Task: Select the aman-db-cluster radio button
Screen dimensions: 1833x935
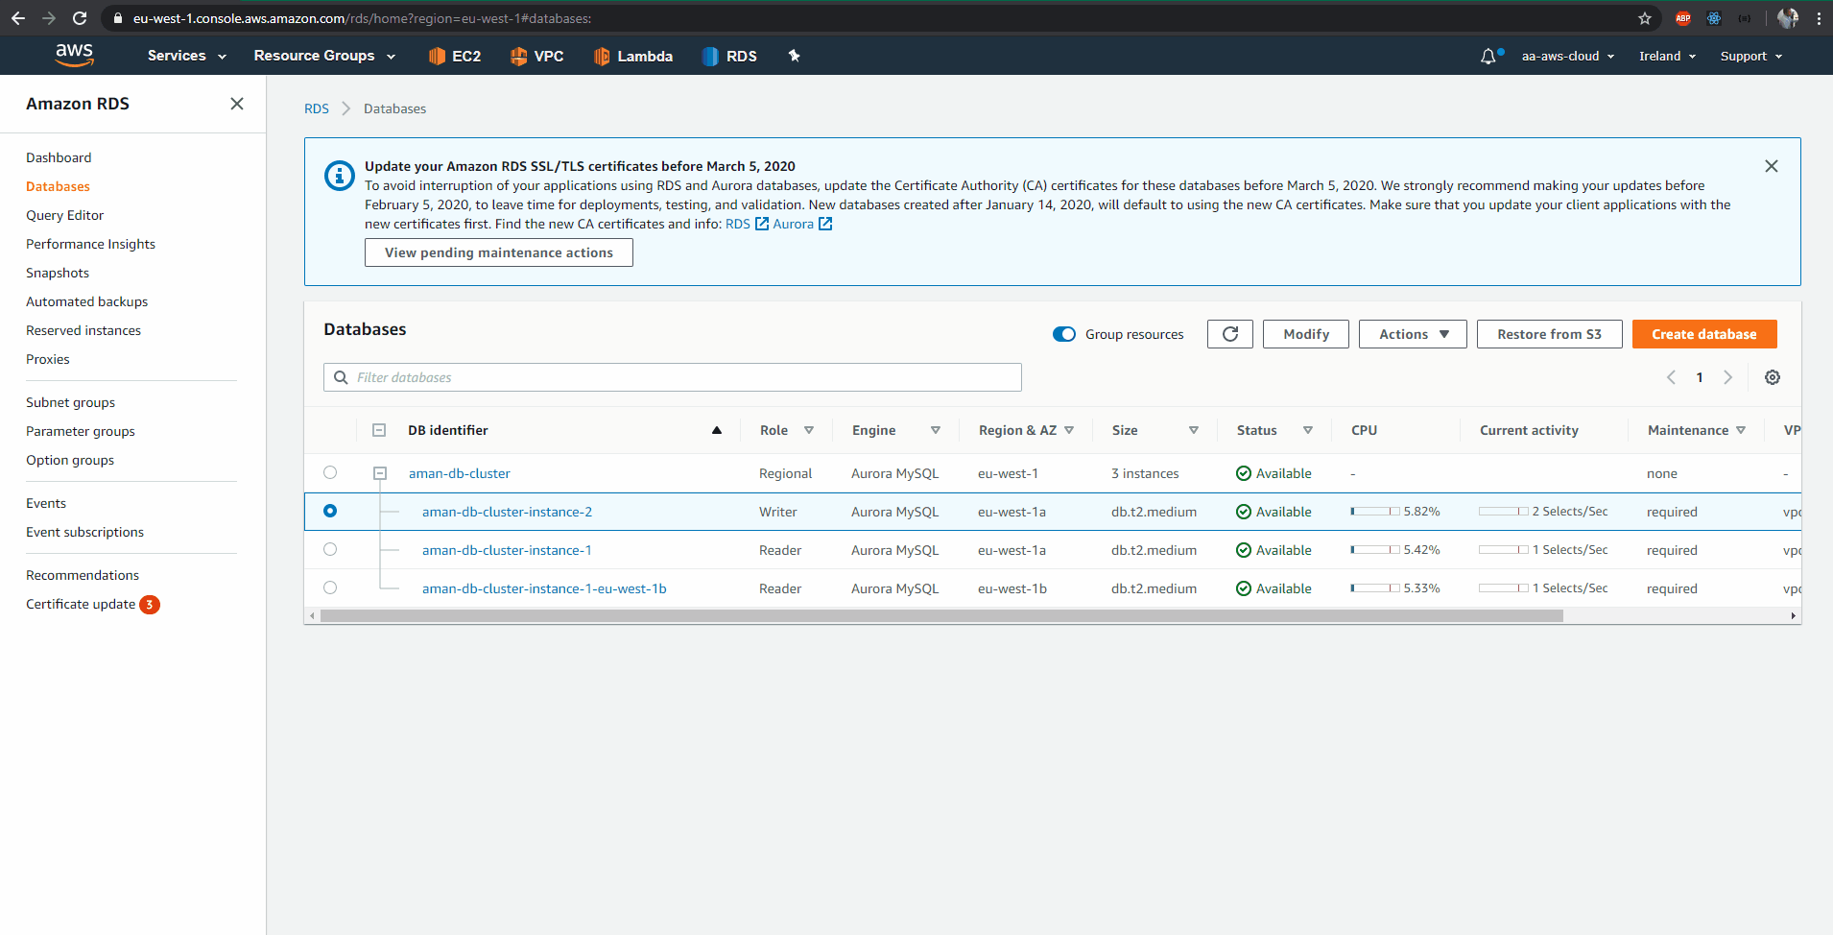Action: pos(330,472)
